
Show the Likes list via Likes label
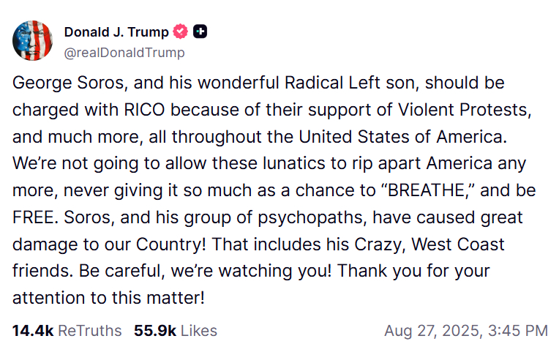pos(199,331)
